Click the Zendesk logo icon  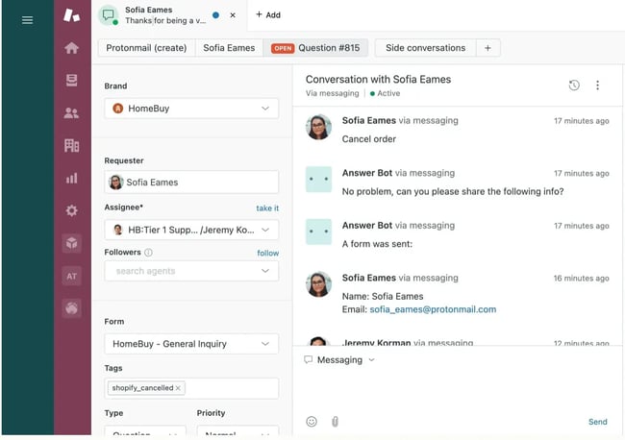tap(72, 15)
